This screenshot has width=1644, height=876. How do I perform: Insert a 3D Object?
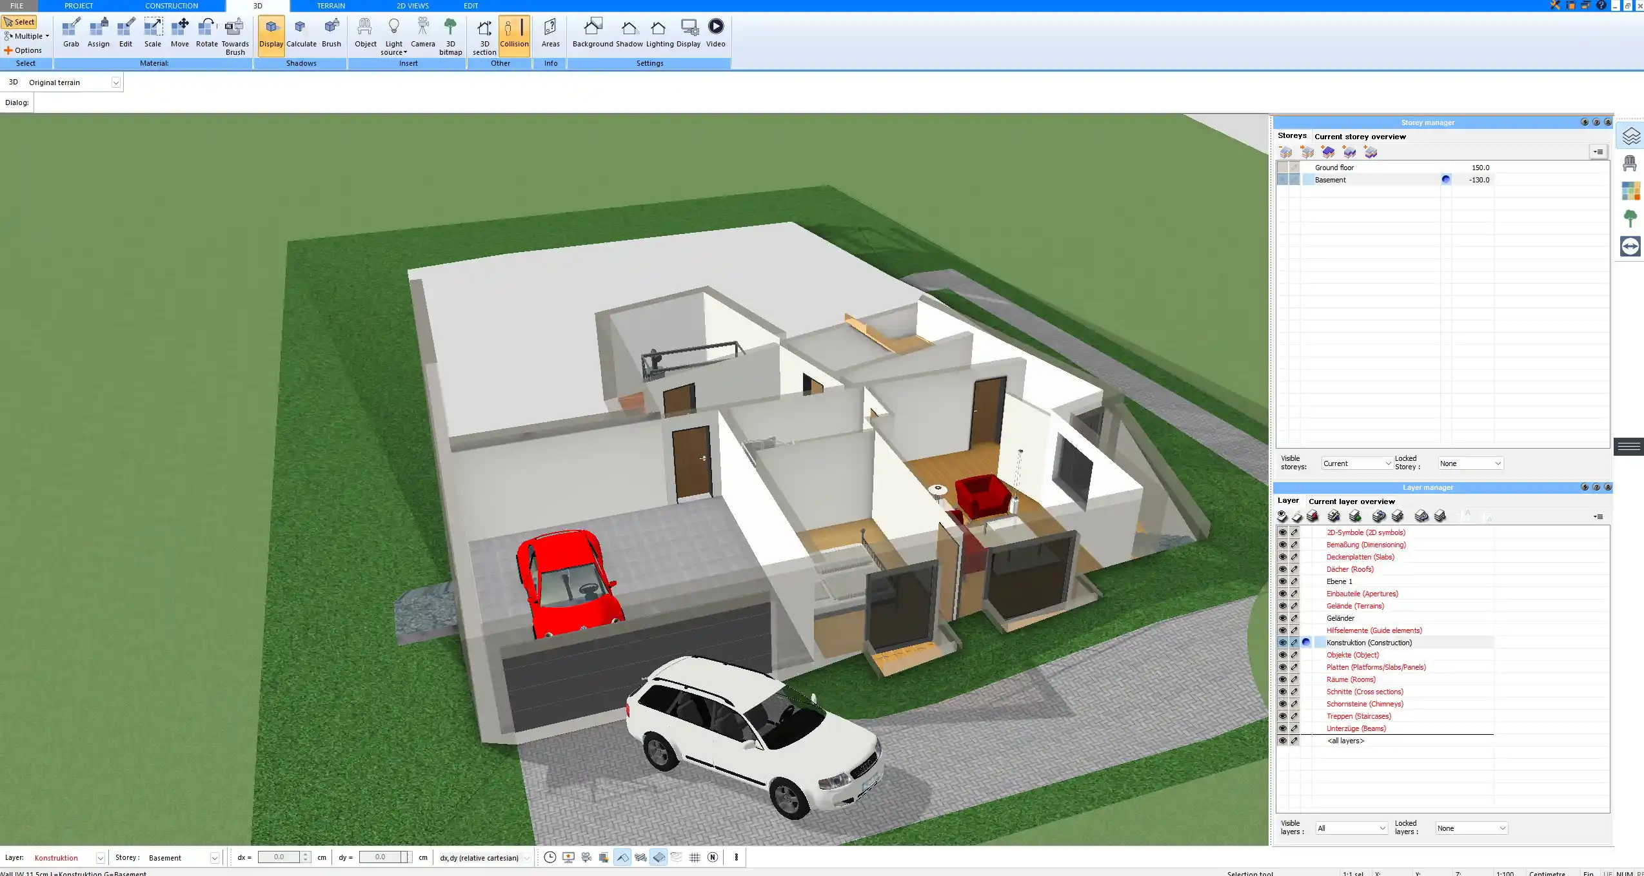pos(365,34)
